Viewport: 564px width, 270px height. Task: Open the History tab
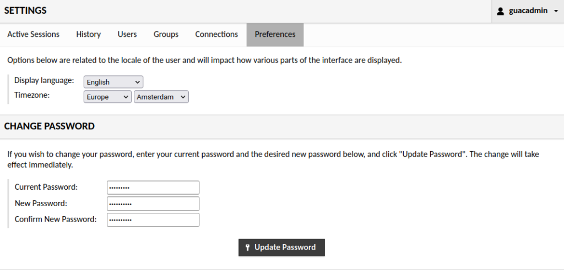(89, 35)
